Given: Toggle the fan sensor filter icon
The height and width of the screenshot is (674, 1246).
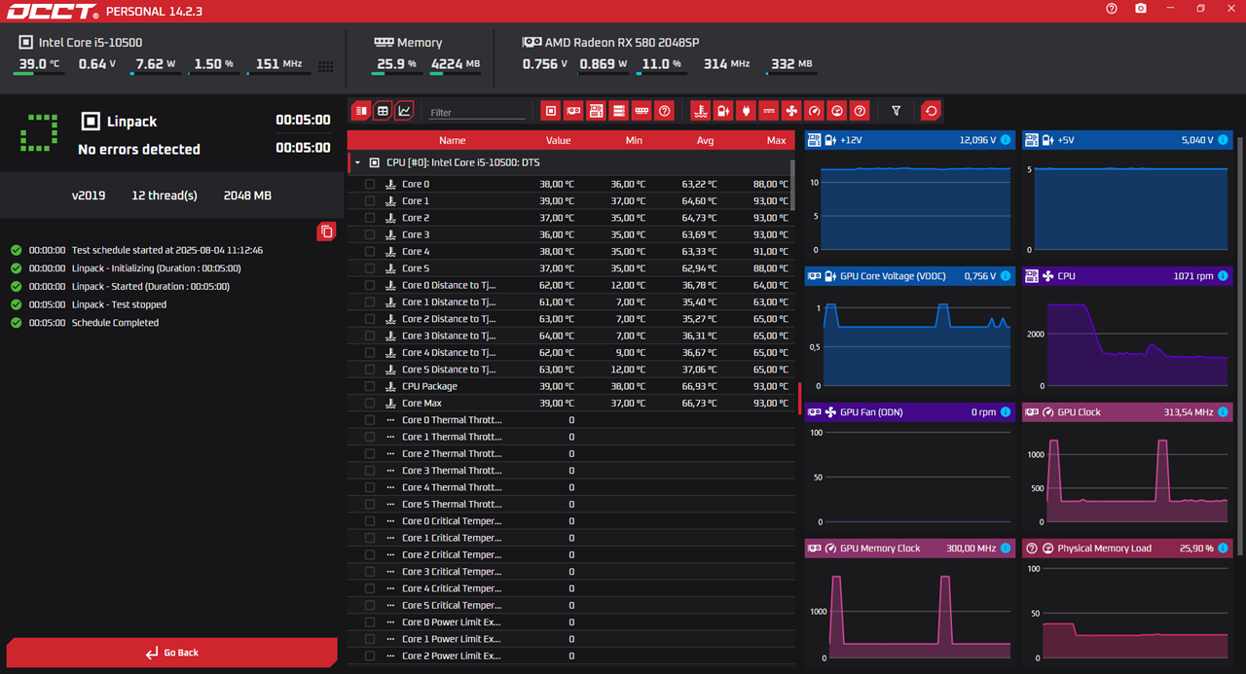Looking at the screenshot, I should pos(791,111).
